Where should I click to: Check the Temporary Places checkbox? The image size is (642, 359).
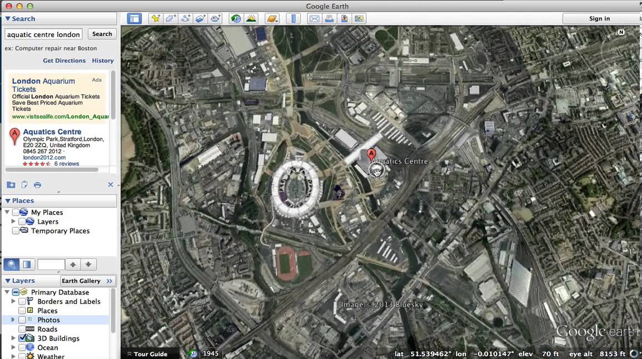pyautogui.click(x=16, y=231)
